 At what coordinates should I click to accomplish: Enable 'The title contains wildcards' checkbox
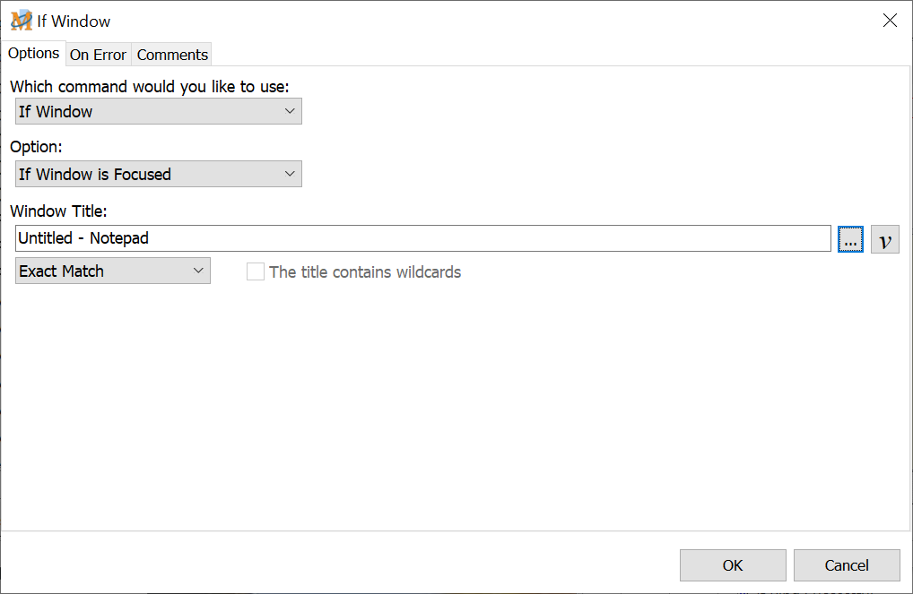coord(256,271)
